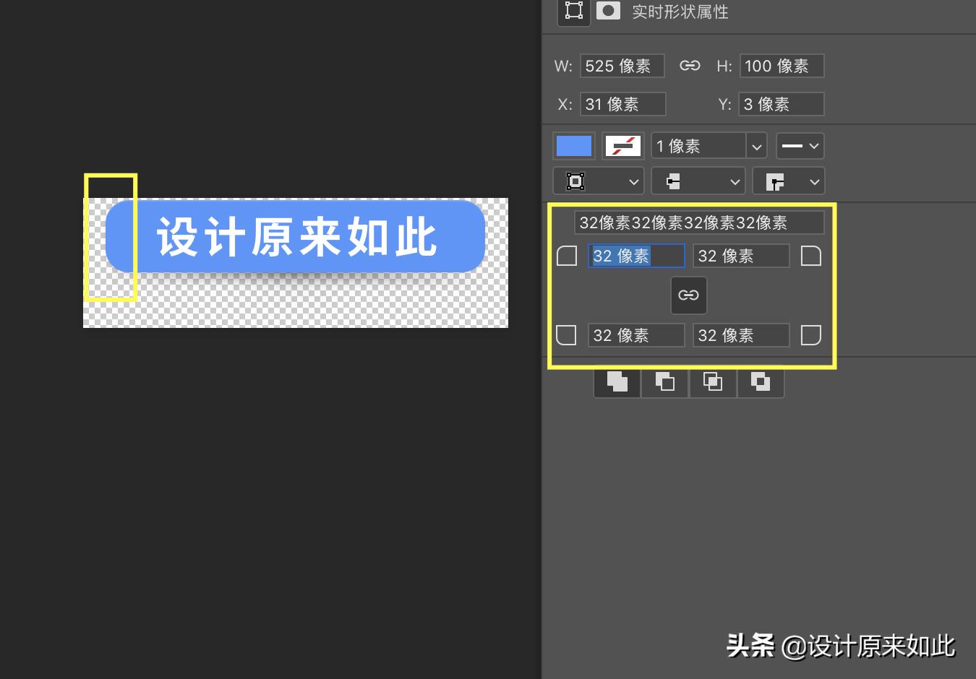Open the stroke alignment dropdown
The image size is (976, 679).
click(x=599, y=181)
